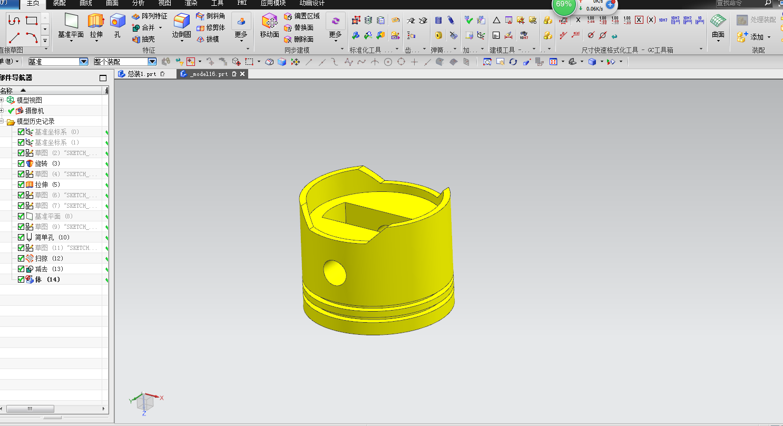Select the 阵列特征 pattern feature tool
The height and width of the screenshot is (426, 783).
(x=149, y=16)
